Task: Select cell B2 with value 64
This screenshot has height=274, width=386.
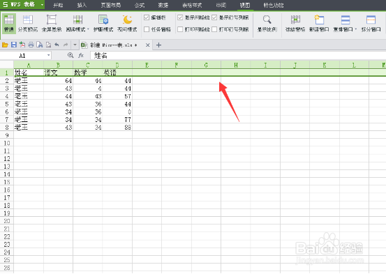Action: [x=58, y=80]
